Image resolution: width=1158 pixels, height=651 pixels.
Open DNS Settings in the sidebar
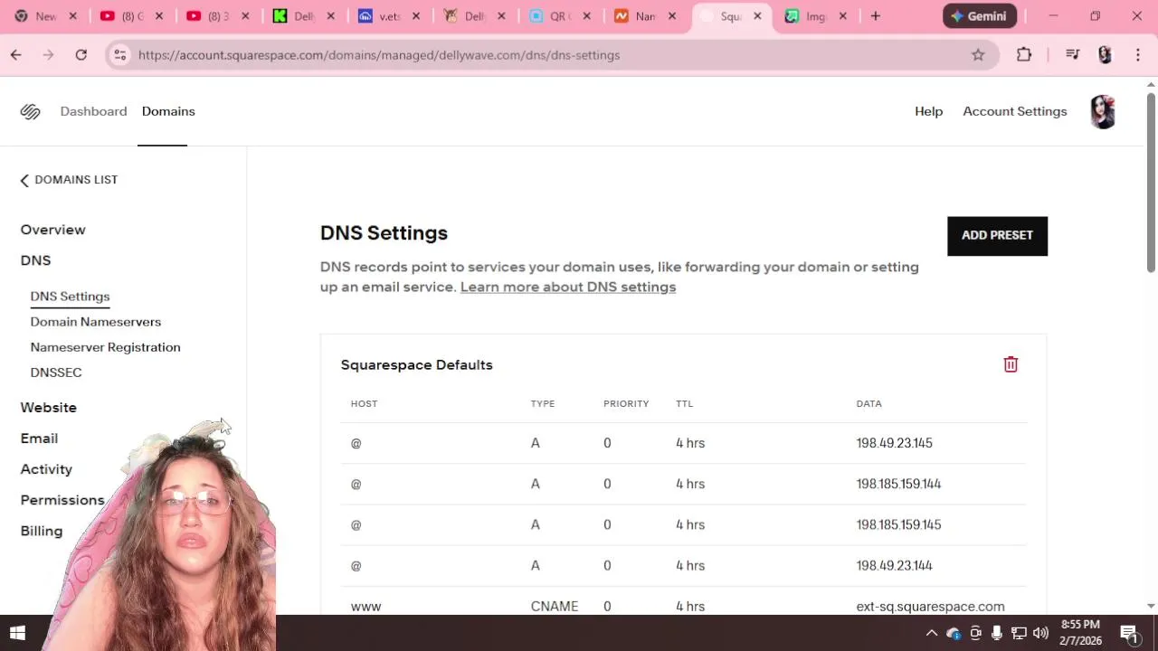(70, 297)
